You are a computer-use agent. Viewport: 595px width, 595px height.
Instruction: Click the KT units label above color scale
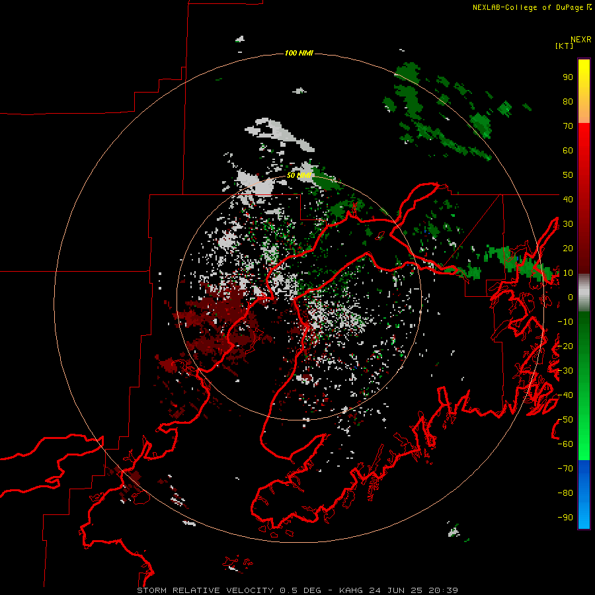[565, 46]
